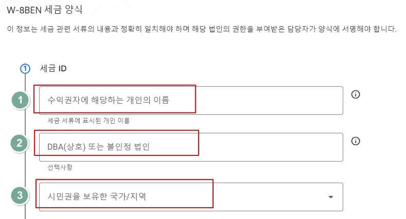Select the 세금 ID step heading
406x219 pixels.
coord(54,69)
